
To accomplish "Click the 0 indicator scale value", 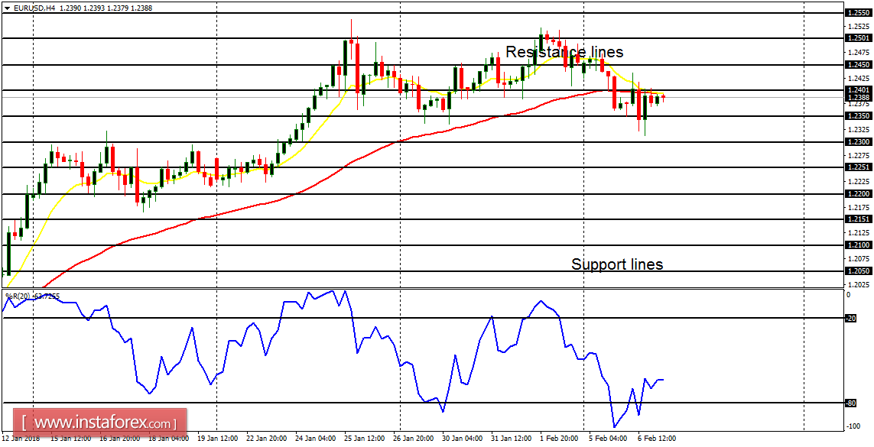I will (x=849, y=294).
